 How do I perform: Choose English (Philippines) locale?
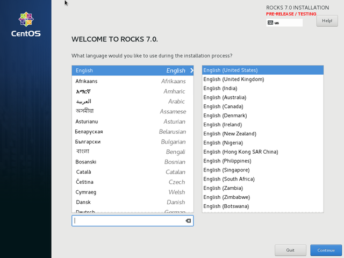pos(263,161)
